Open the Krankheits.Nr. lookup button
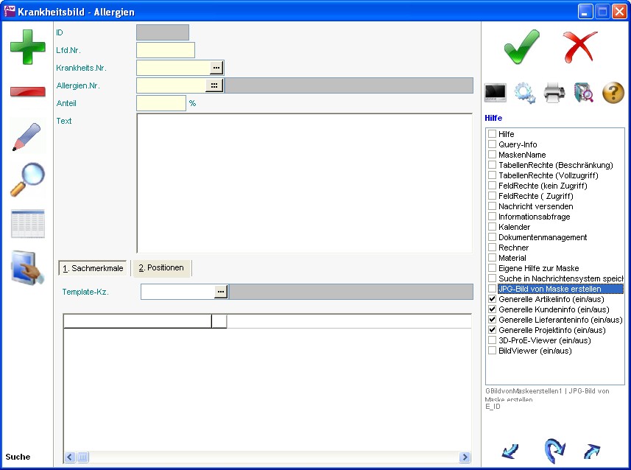The height and width of the screenshot is (470, 631). tap(216, 68)
